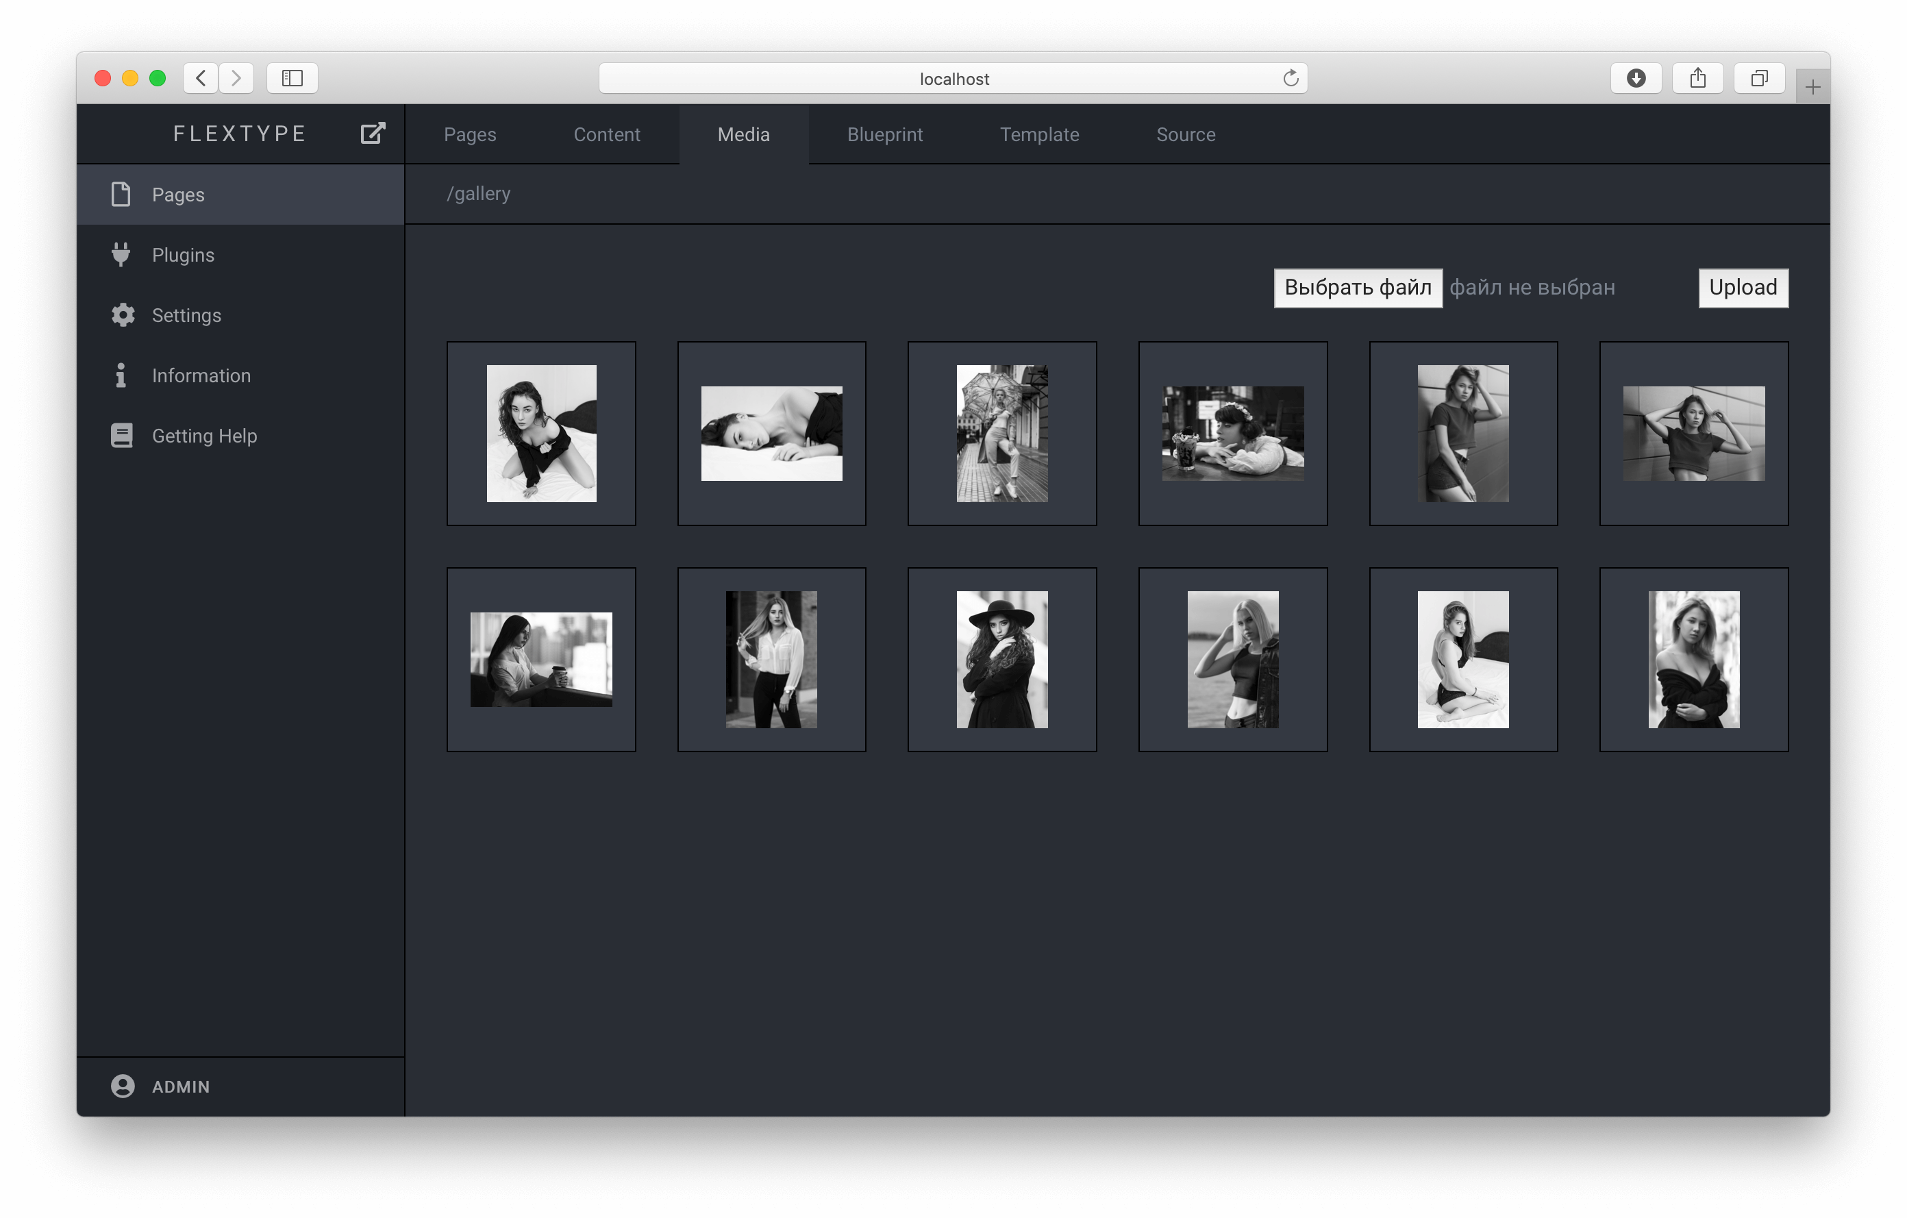The image size is (1907, 1218).
Task: Click the external link icon beside FLEXTYPE
Action: 372,133
